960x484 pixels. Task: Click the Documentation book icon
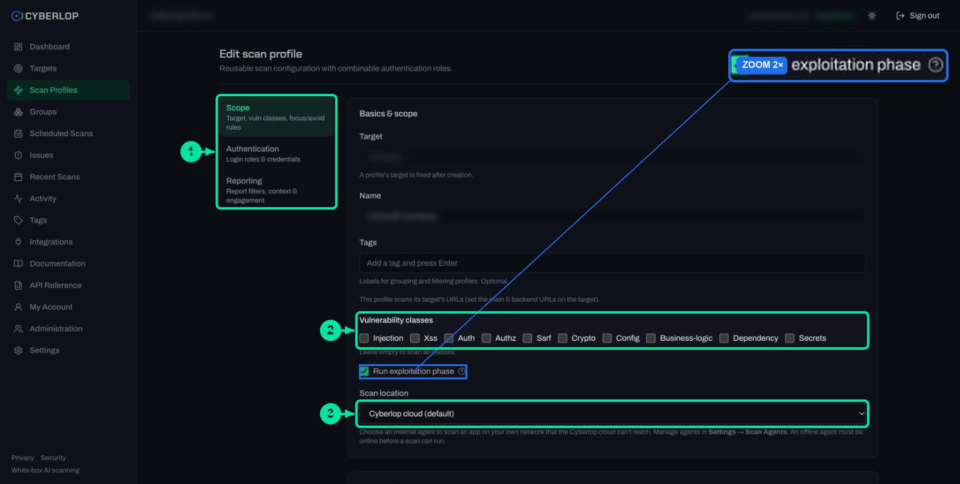[18, 264]
